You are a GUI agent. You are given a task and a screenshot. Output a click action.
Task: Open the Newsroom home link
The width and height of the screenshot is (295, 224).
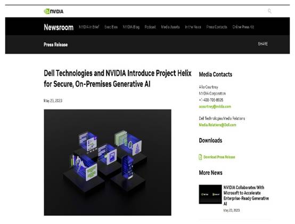coord(59,27)
